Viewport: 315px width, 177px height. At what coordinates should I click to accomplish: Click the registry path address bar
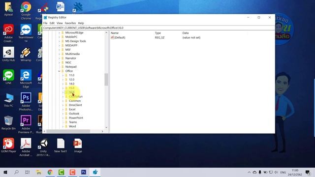tap(158, 28)
